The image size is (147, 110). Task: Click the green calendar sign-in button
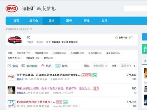(x=145, y=49)
